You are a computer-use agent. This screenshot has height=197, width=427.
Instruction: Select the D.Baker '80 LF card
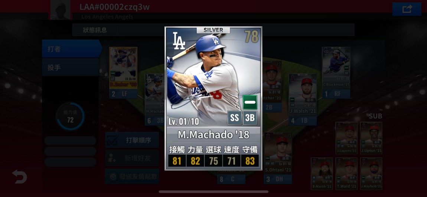[123, 73]
